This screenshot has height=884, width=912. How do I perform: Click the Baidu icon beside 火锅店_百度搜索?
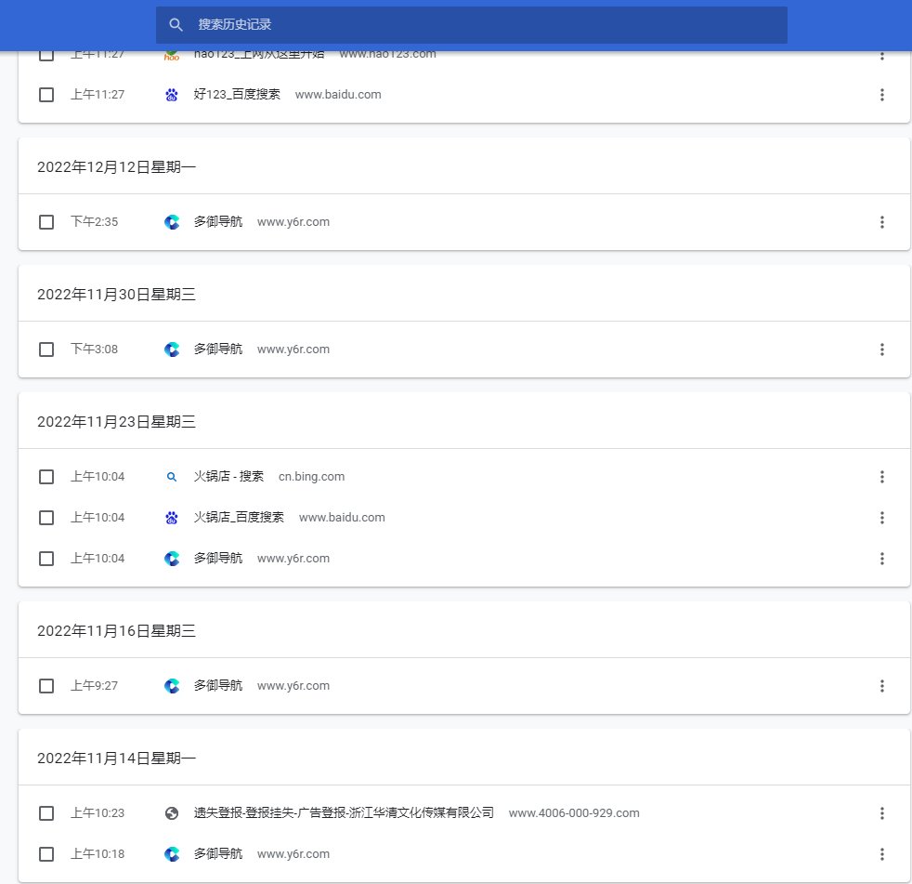click(x=171, y=517)
